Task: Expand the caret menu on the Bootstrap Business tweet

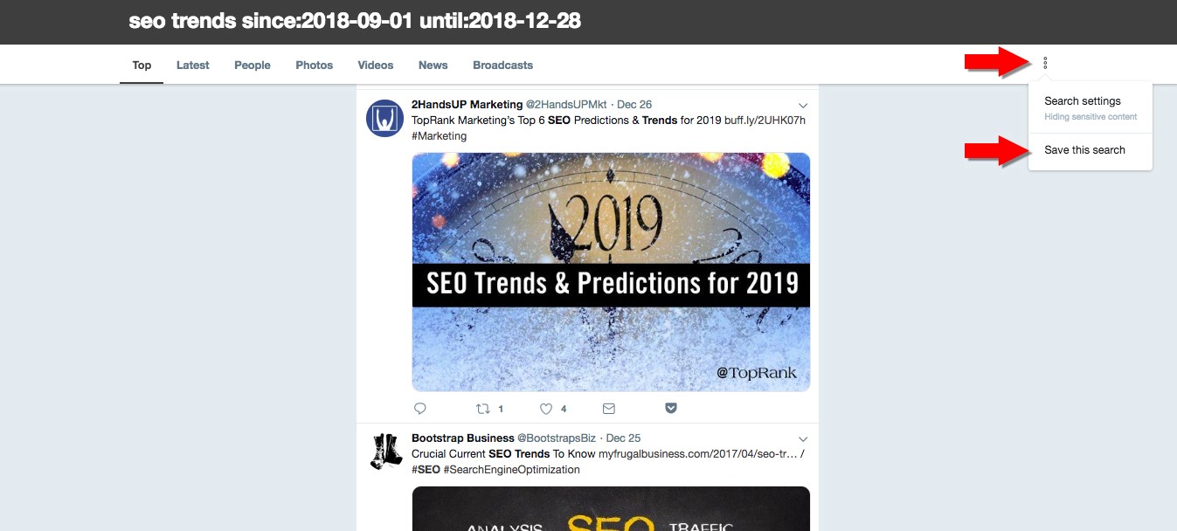Action: 802,438
